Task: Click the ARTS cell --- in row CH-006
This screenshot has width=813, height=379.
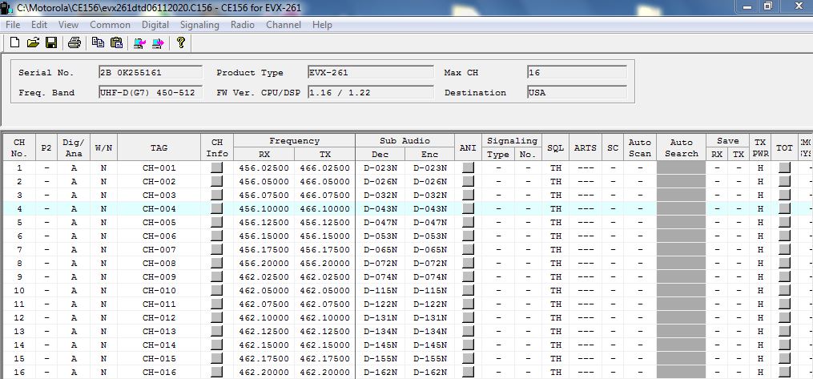Action: click(586, 236)
